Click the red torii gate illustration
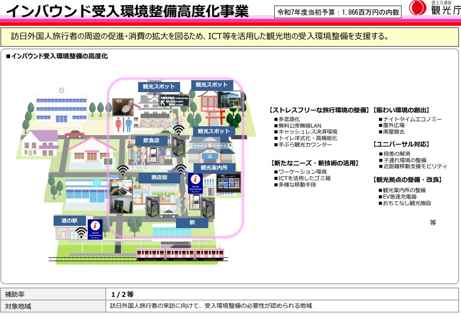Screen dimensions: 461x318 click(215, 118)
